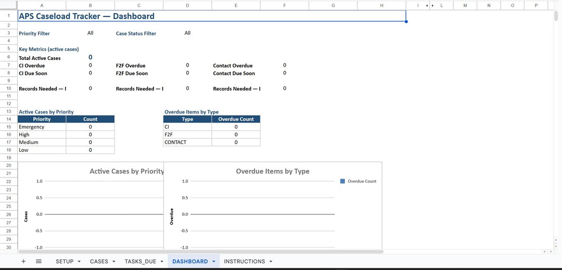Viewport: 562px width, 270px height.
Task: Click the Contact Overdue label
Action: click(233, 66)
